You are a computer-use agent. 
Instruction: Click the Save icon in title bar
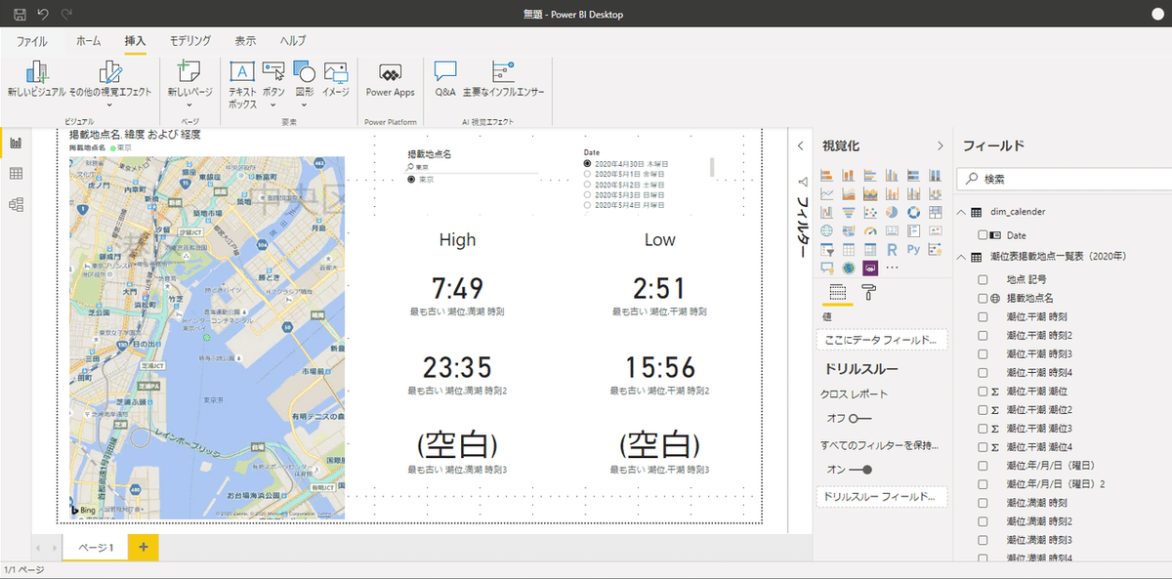click(20, 15)
